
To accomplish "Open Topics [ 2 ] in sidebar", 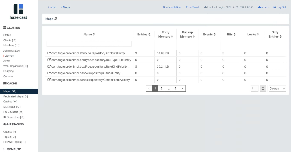I will (9, 137).
